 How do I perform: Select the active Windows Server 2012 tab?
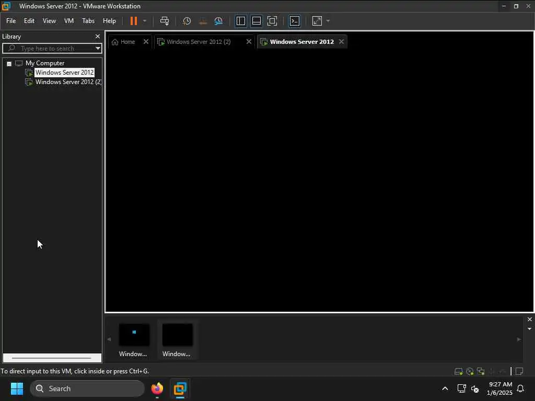tap(301, 42)
